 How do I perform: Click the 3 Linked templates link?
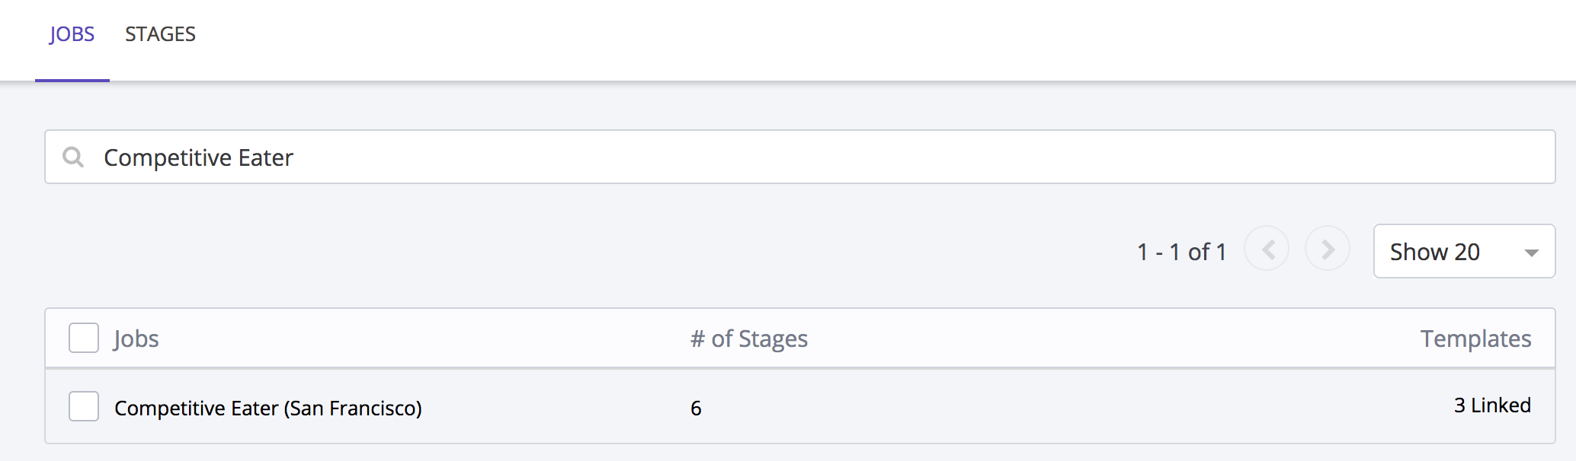(1491, 405)
